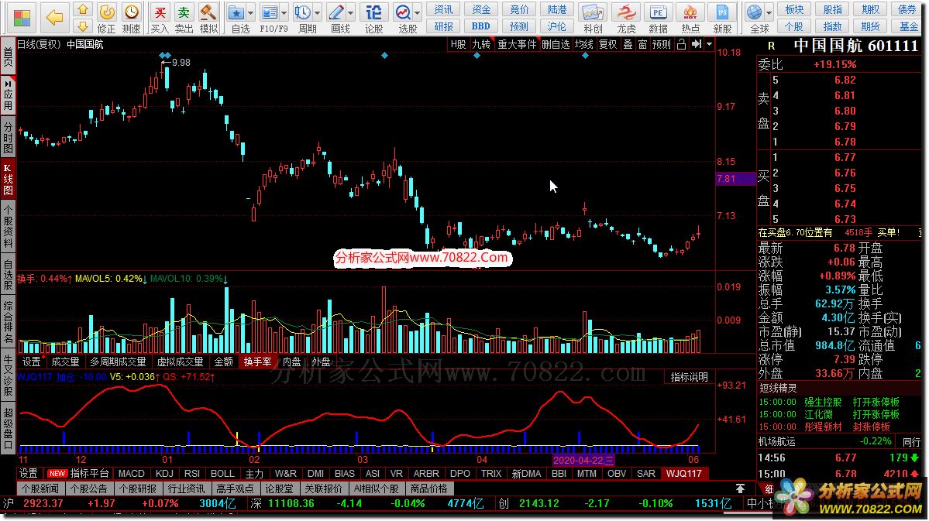This screenshot has width=929, height=521.
Task: Click the 资讯 button
Action: (x=443, y=9)
